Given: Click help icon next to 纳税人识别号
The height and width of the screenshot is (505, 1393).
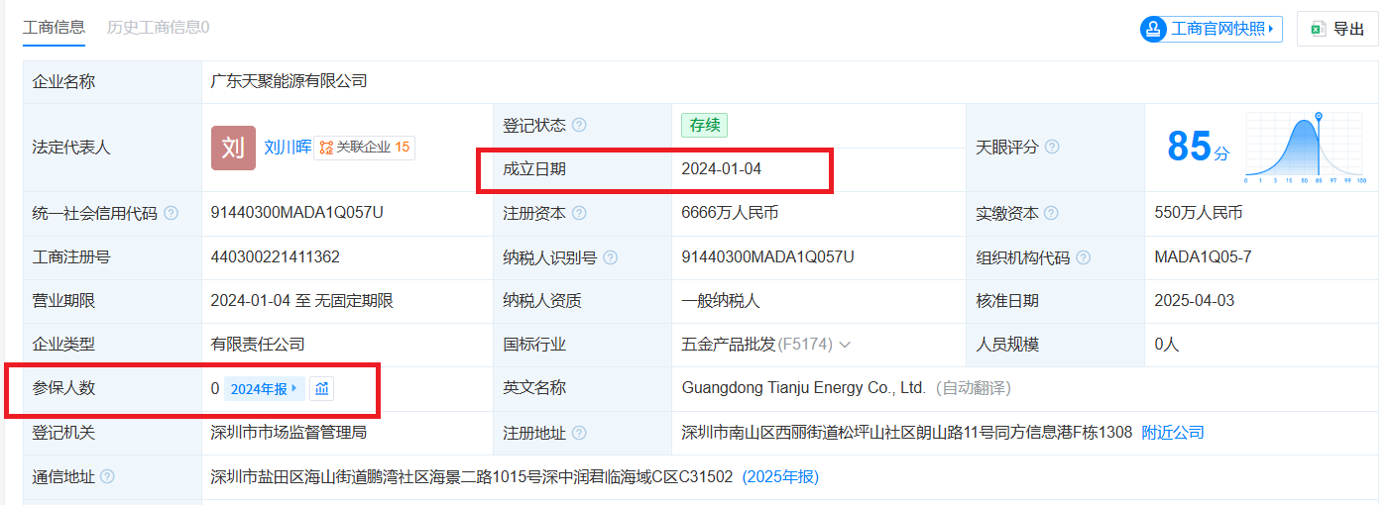Looking at the screenshot, I should pyautogui.click(x=611, y=257).
